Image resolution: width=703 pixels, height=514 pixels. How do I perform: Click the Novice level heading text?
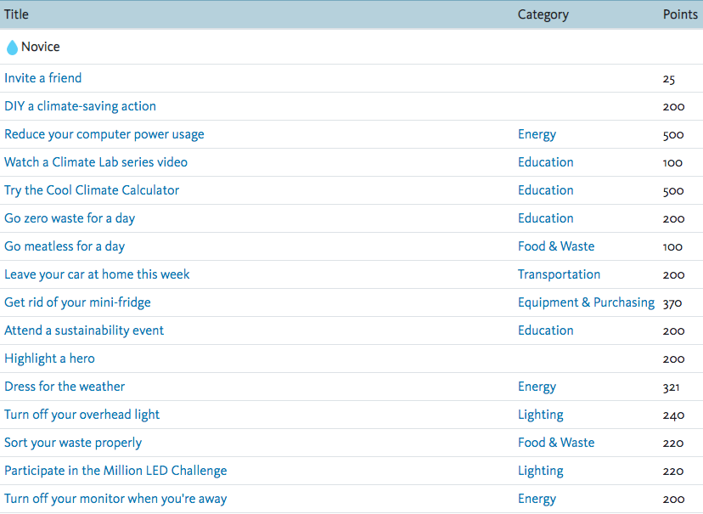tap(41, 47)
